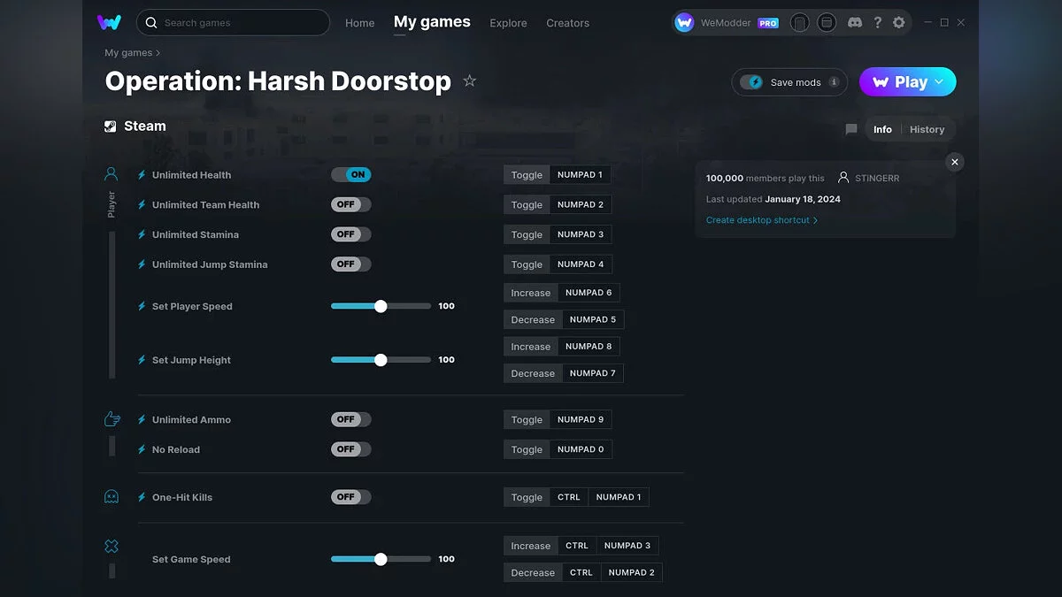Expand the My games breadcrumb arrow
Image resolution: width=1062 pixels, height=597 pixels.
click(x=158, y=52)
